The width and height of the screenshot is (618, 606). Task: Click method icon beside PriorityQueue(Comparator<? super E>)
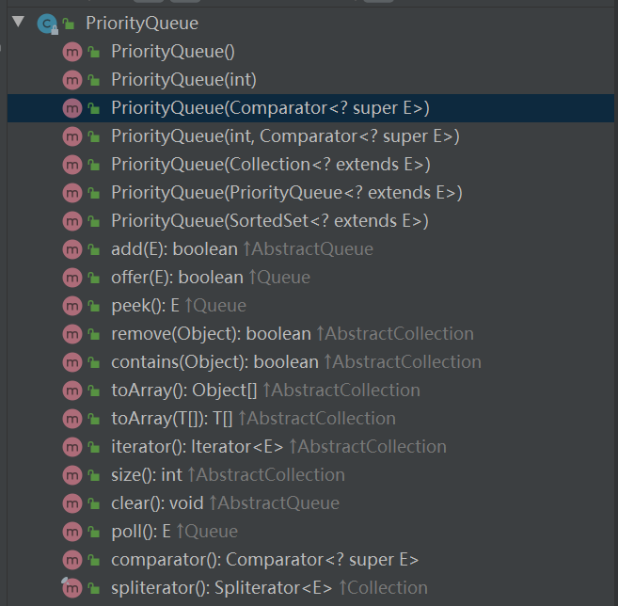[71, 108]
